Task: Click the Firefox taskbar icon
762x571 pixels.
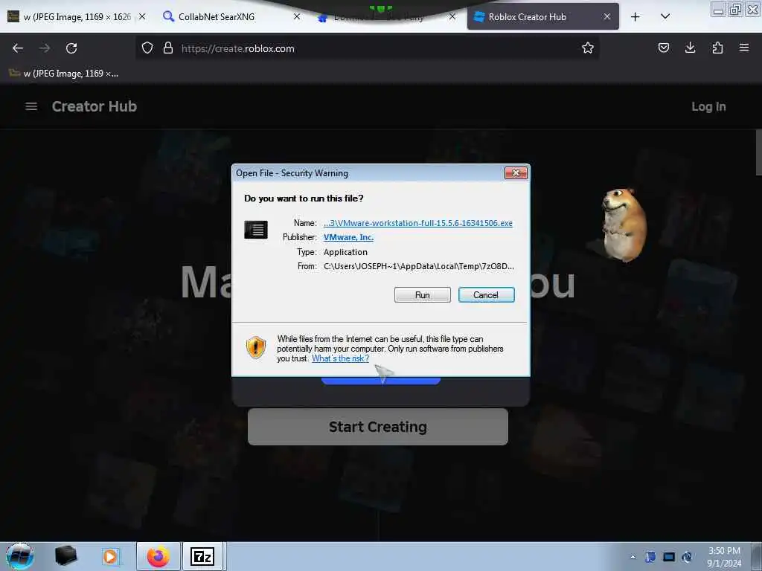Action: click(158, 556)
